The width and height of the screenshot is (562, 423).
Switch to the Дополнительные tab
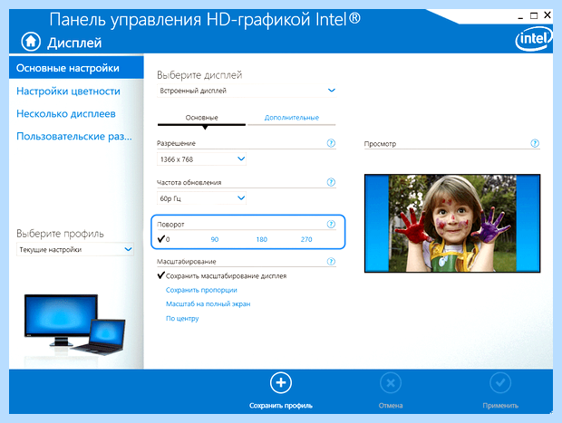click(x=291, y=118)
